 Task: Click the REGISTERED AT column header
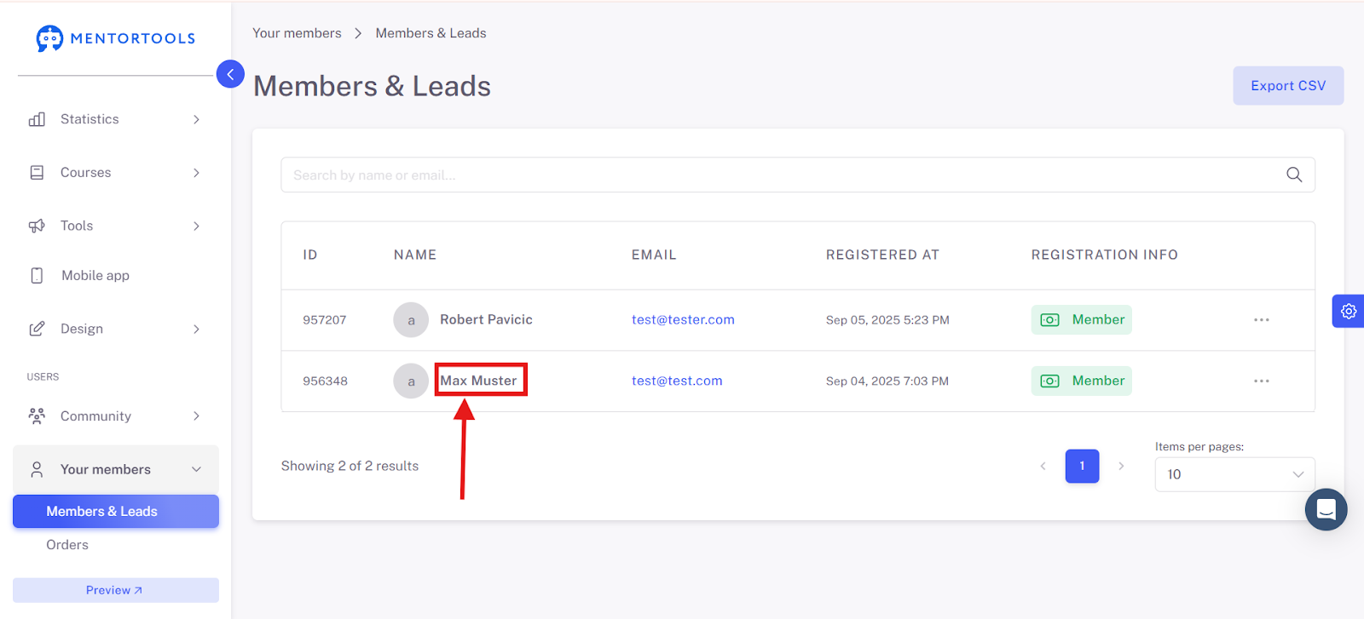point(882,255)
